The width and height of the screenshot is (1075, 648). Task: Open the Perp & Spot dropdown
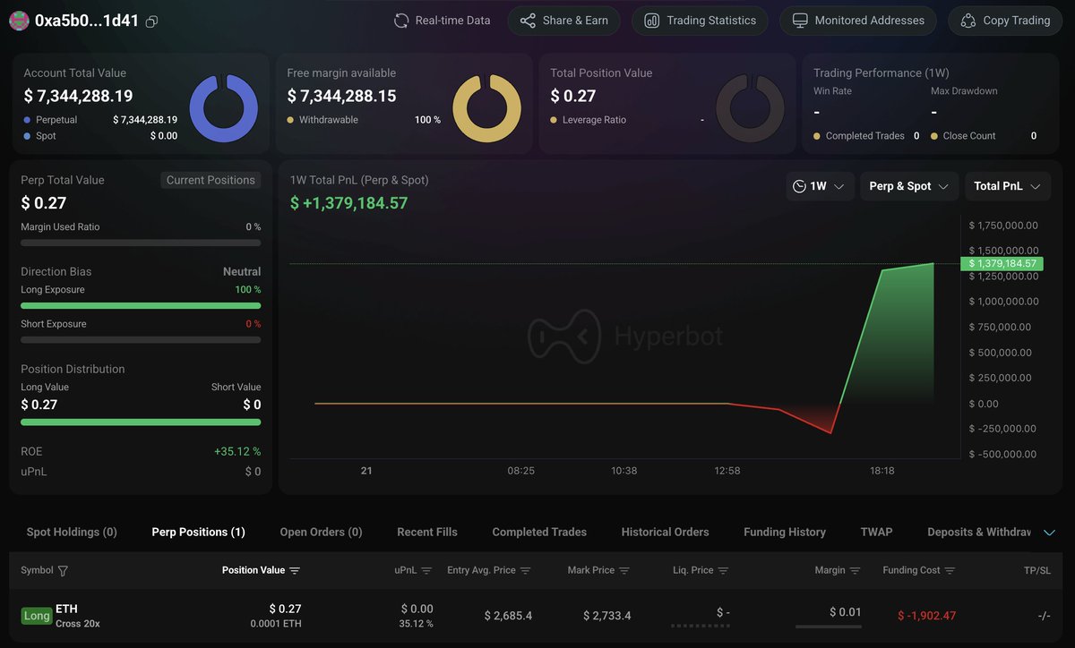909,186
